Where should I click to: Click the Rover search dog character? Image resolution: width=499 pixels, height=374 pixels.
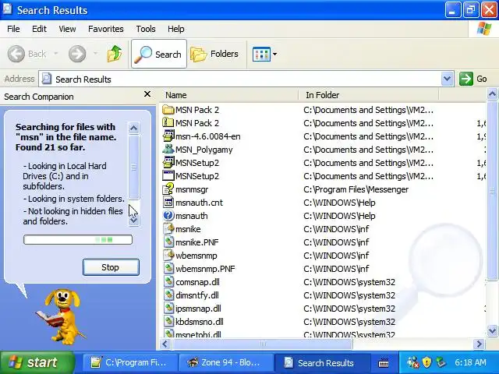coord(61,316)
